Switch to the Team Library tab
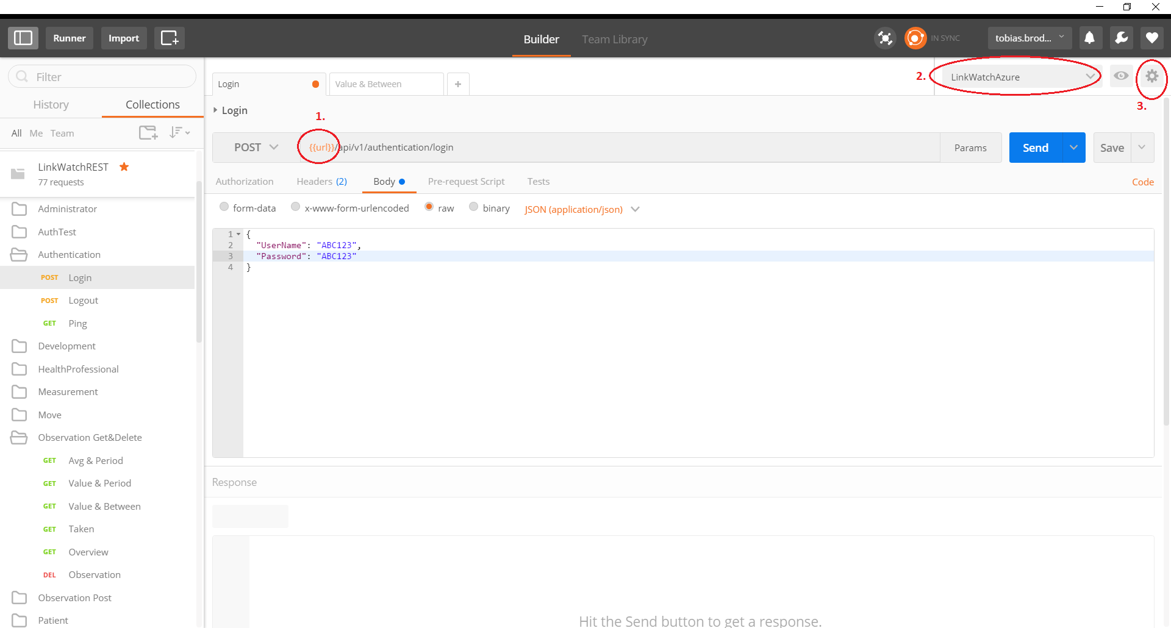The image size is (1171, 628). [614, 39]
